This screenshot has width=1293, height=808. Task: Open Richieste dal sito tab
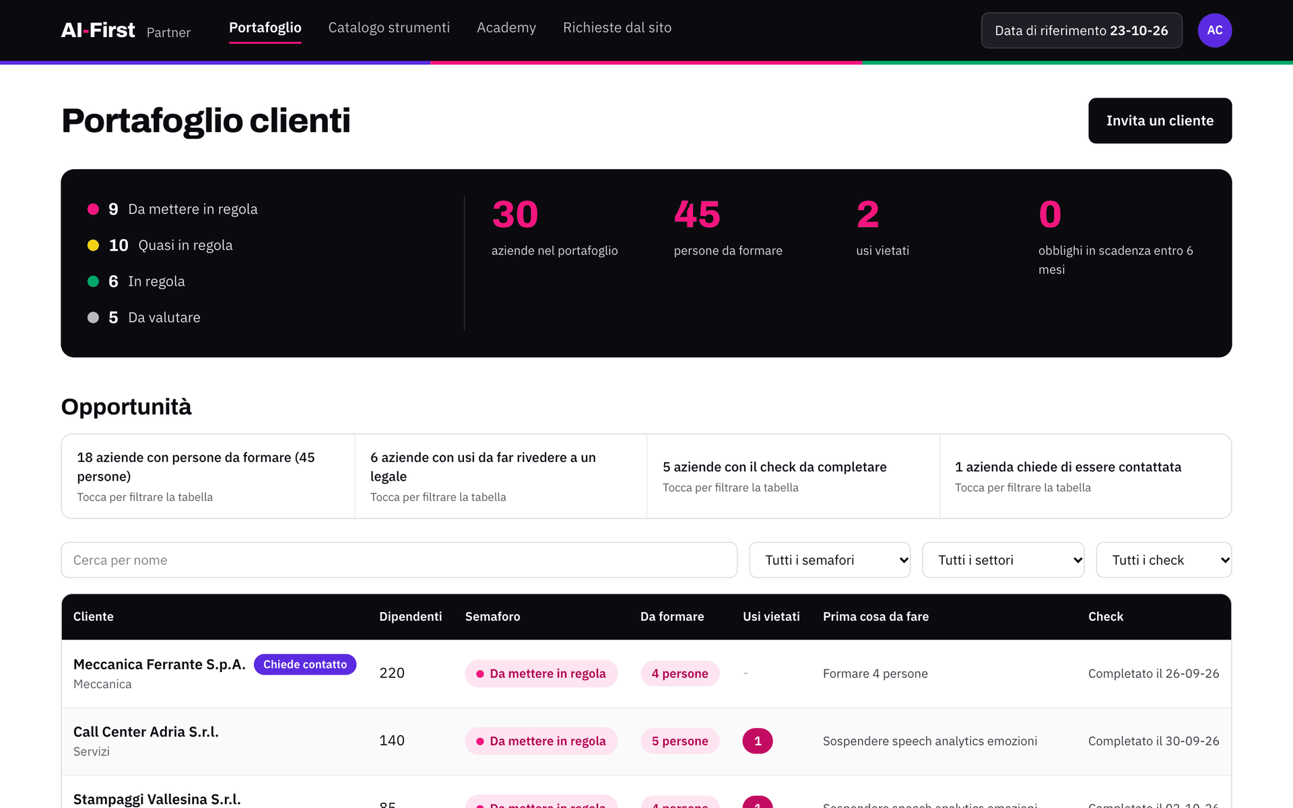617,28
